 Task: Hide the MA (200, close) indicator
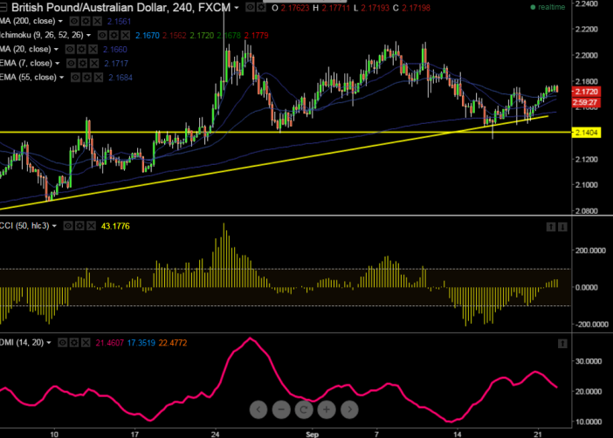click(x=74, y=21)
